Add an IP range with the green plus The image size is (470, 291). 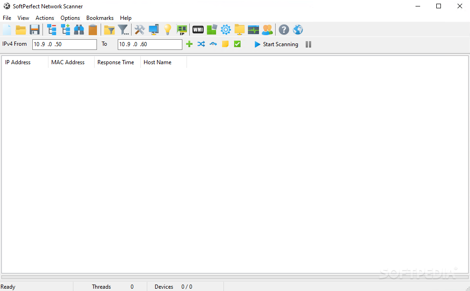pos(189,44)
